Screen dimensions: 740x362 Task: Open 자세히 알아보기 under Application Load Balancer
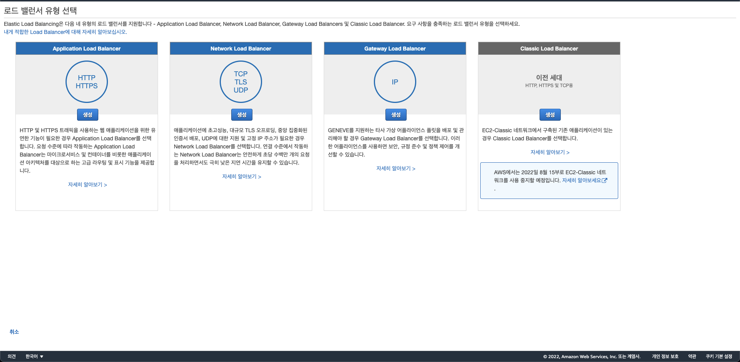tap(87, 185)
